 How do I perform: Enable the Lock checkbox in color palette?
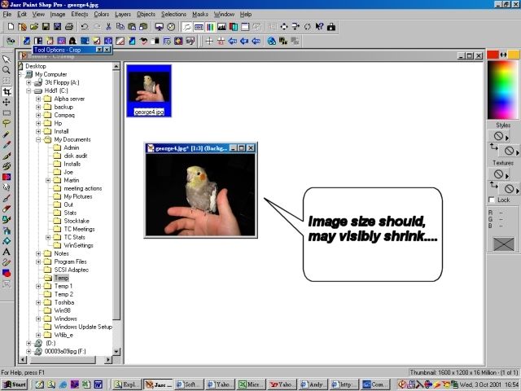[491, 200]
